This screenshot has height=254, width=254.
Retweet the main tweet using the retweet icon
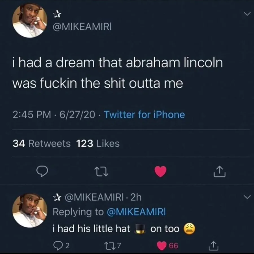coord(101,172)
